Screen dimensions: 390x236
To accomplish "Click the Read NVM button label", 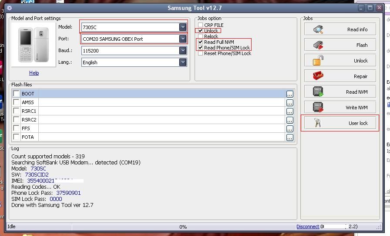I will [356, 92].
